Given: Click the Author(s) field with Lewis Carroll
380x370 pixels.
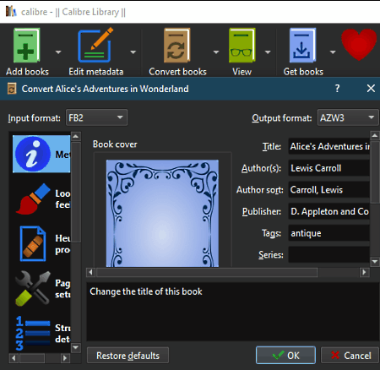Looking at the screenshot, I should [328, 168].
